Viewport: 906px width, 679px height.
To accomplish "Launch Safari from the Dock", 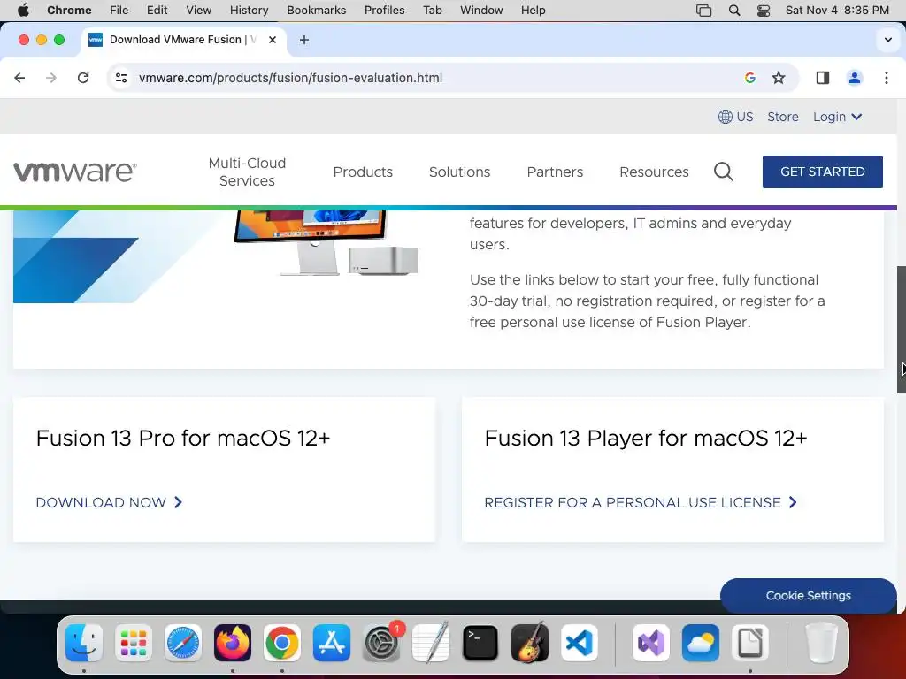I will pyautogui.click(x=183, y=643).
